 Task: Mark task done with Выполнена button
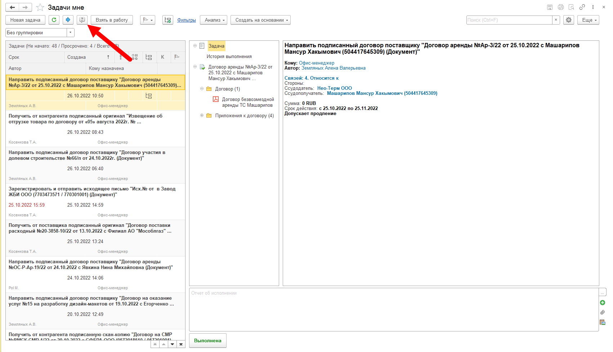208,340
